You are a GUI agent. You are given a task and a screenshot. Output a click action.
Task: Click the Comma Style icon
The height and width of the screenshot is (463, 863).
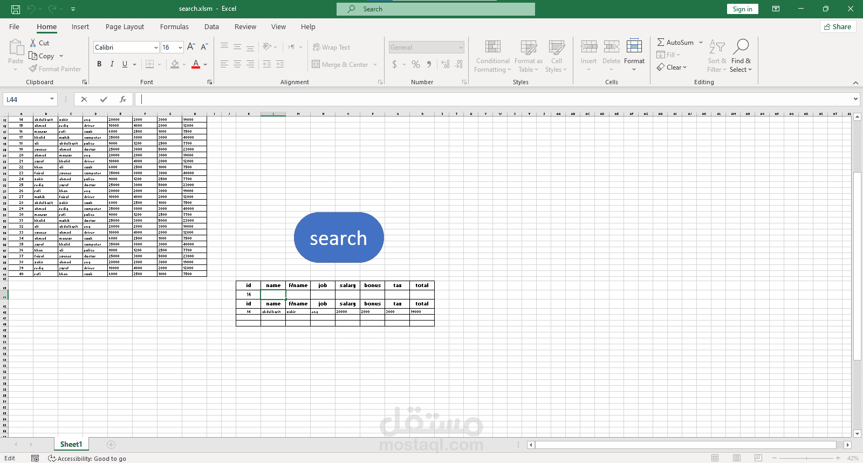pos(429,64)
